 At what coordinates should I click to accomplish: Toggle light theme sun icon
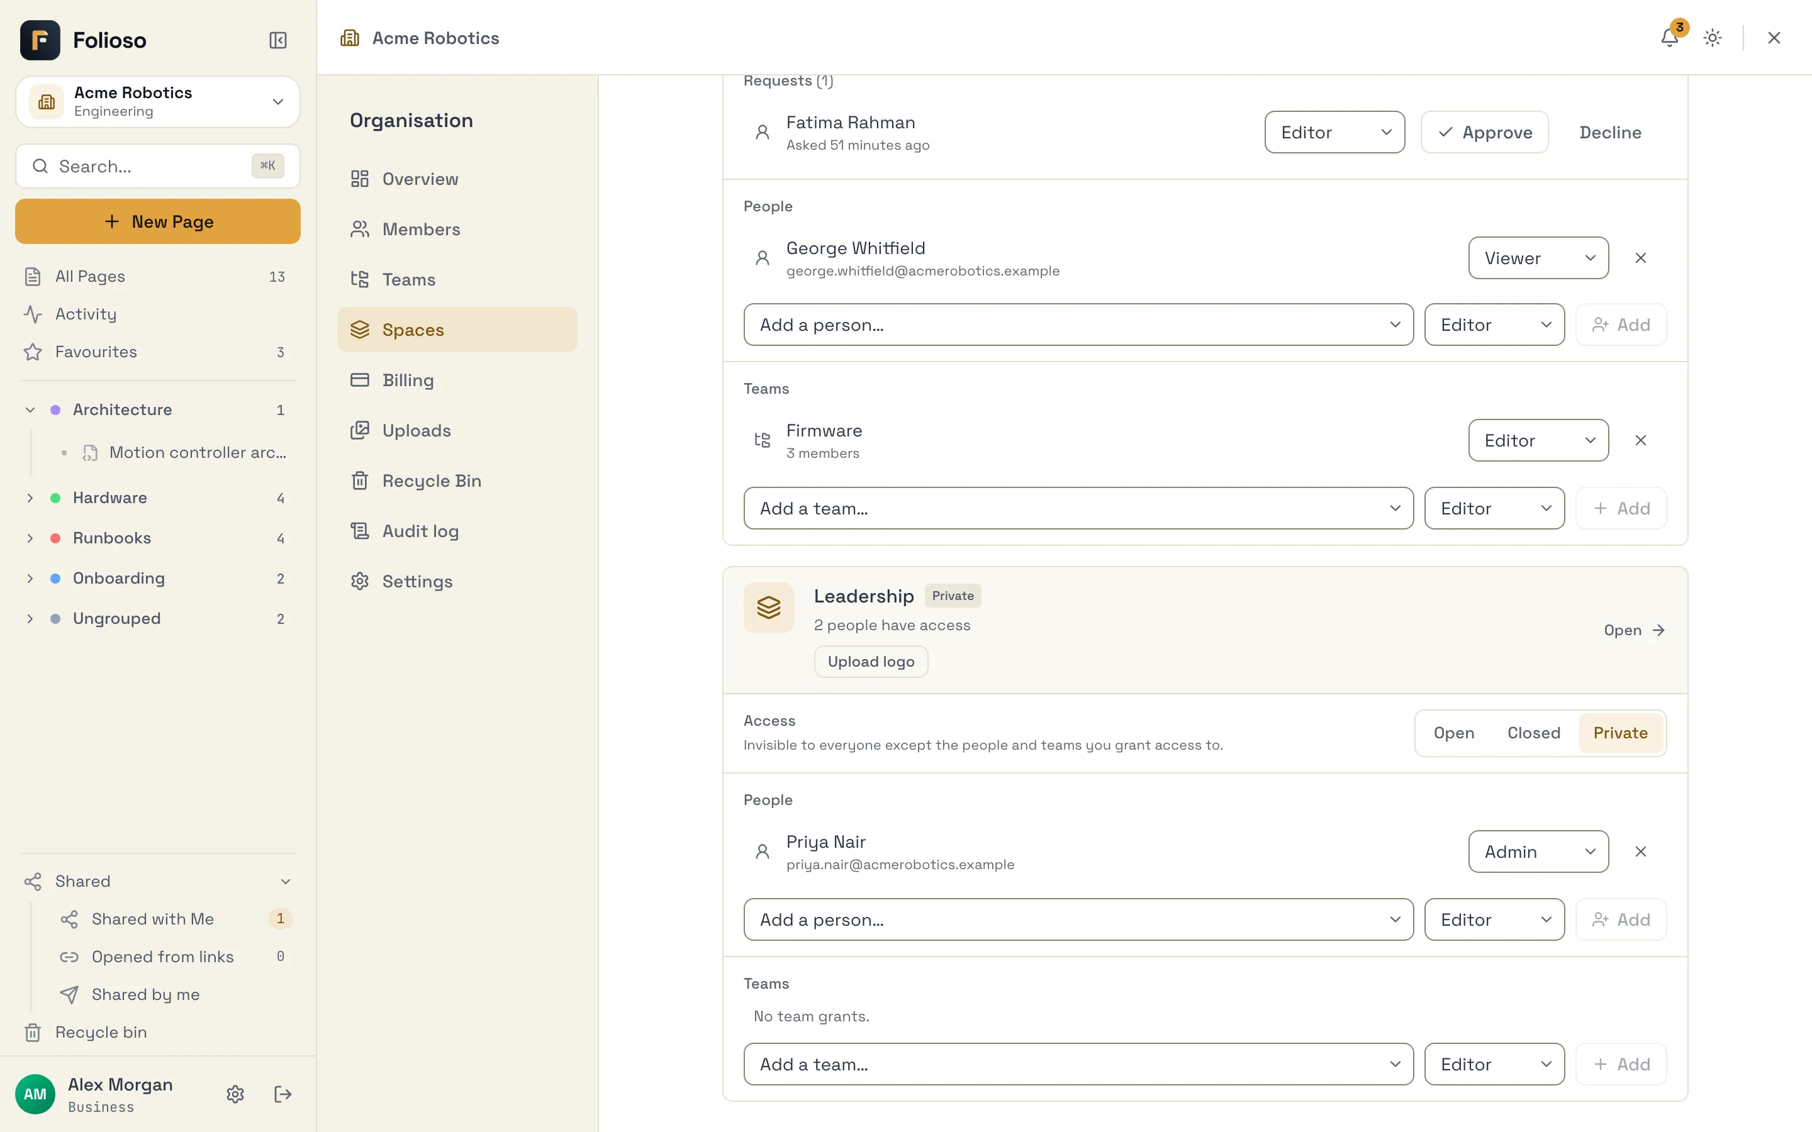point(1713,38)
